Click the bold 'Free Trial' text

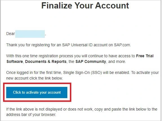pos(145,56)
